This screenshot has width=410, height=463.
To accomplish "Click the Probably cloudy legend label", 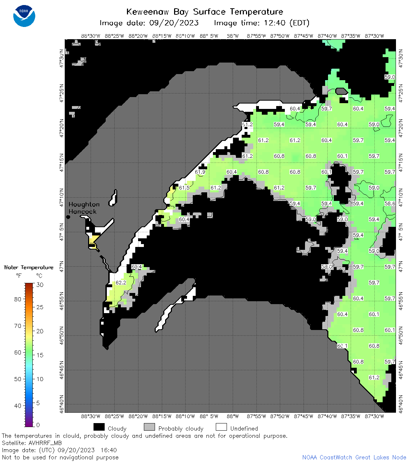I will pos(181,428).
